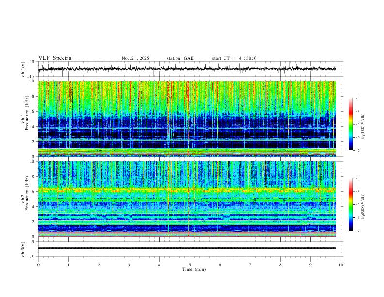Click the 'station=GAK' label
Screen dimensions: 384x297
pos(180,58)
